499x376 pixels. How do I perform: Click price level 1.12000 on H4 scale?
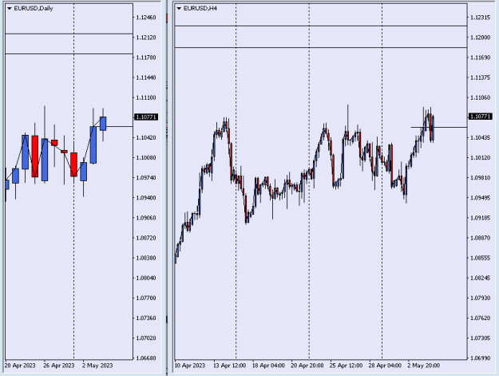(480, 38)
